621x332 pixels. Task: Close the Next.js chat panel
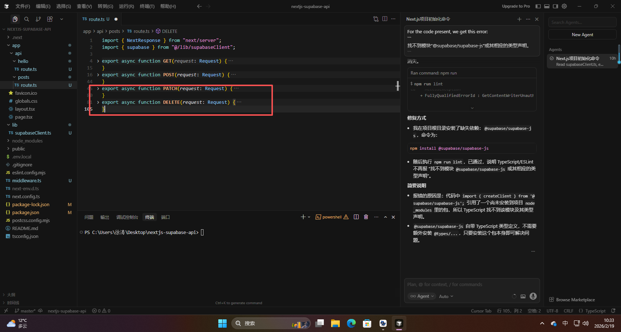(x=537, y=19)
